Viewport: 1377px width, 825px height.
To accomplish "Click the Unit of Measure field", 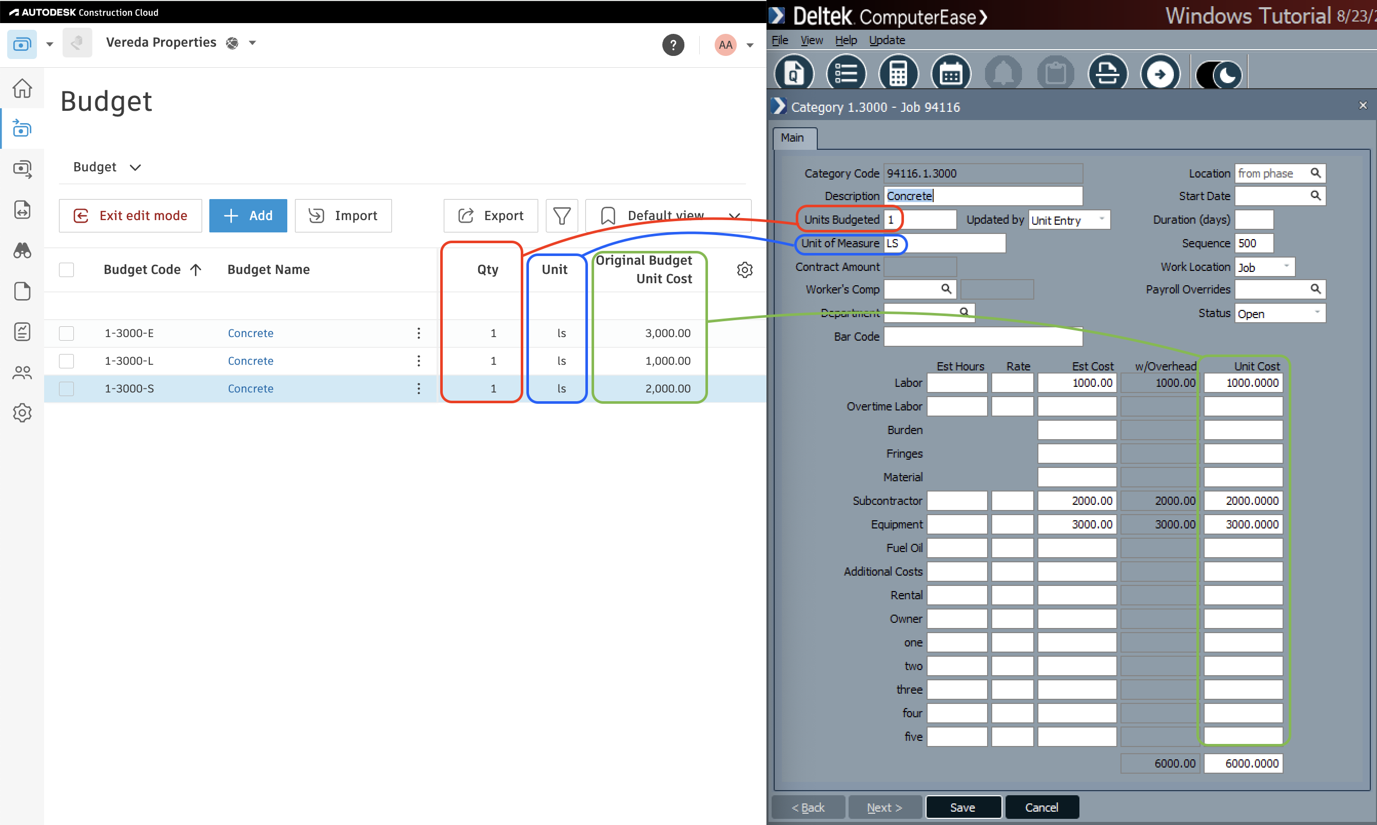I will [x=945, y=244].
